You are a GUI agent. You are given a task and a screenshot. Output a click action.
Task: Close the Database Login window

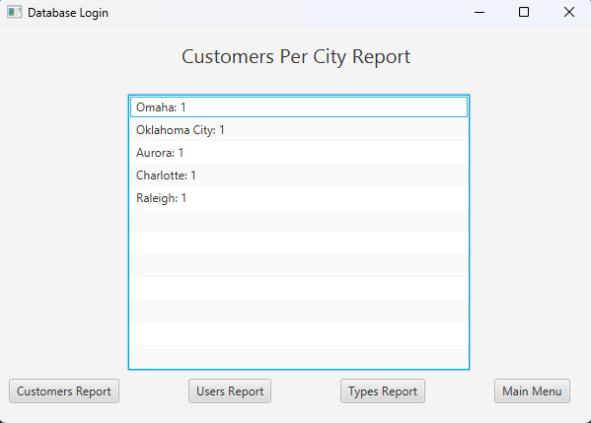(x=568, y=12)
